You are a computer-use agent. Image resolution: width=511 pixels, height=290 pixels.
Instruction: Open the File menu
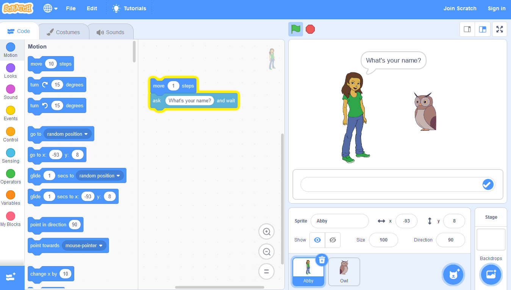click(x=71, y=8)
